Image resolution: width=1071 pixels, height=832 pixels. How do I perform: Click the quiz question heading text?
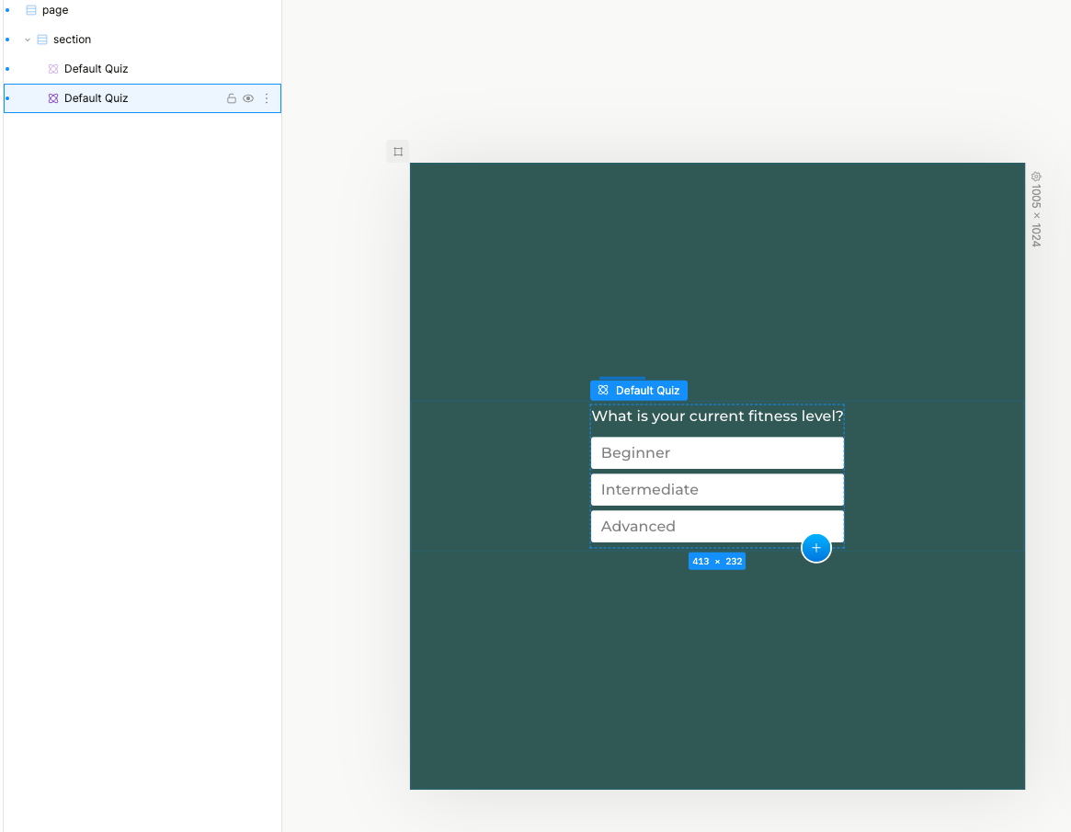point(716,416)
